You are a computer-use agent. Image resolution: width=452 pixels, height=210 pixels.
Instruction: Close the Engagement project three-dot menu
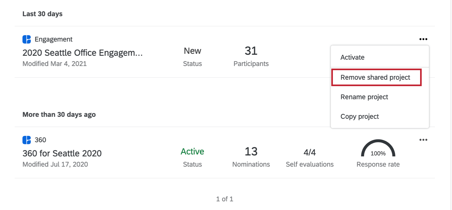click(x=423, y=39)
